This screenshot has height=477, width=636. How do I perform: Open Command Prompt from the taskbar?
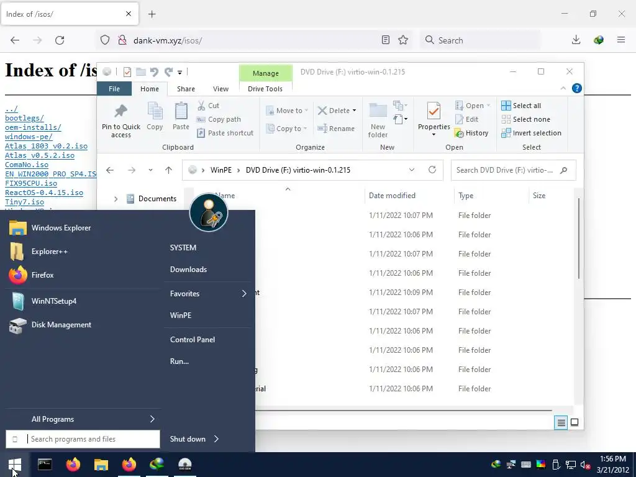pos(45,465)
